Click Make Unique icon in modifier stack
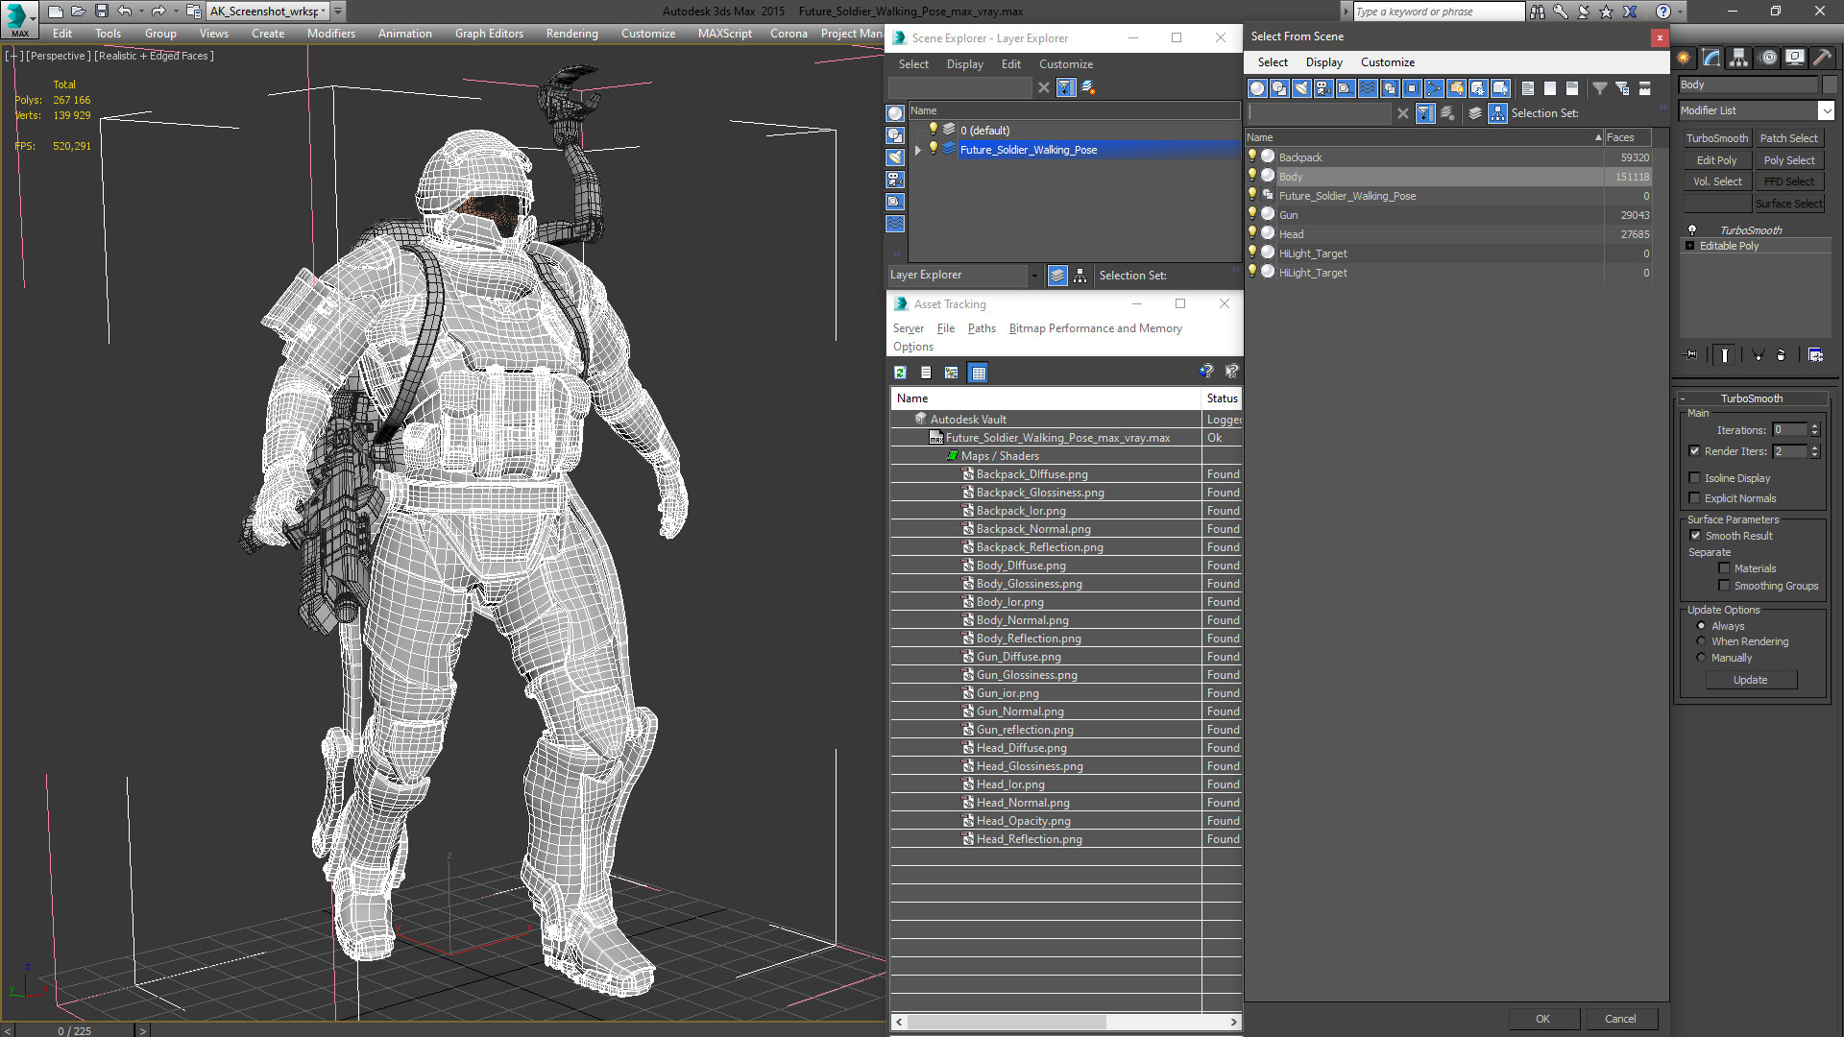 1759,355
